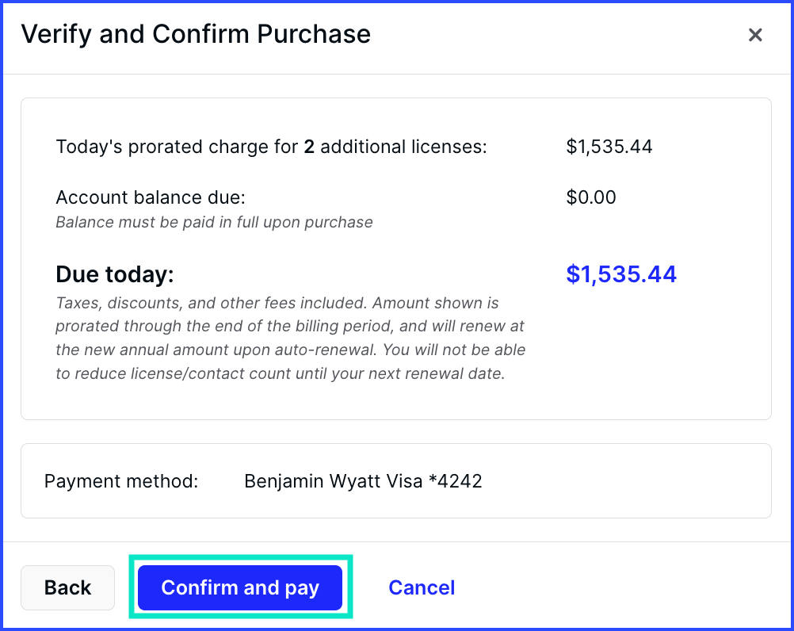Click the Verify and Confirm Purchase title

pos(196,34)
